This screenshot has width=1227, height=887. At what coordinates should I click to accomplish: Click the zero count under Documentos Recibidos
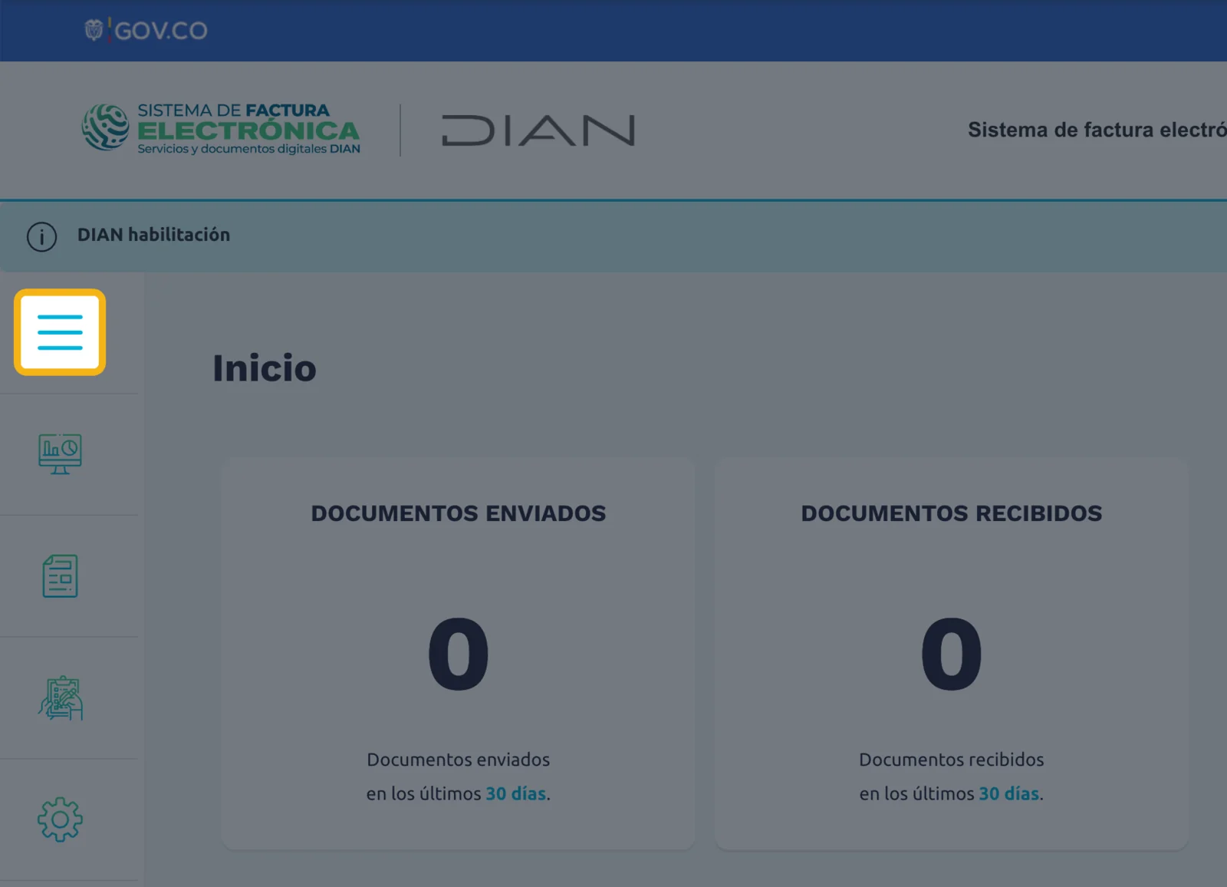(952, 655)
